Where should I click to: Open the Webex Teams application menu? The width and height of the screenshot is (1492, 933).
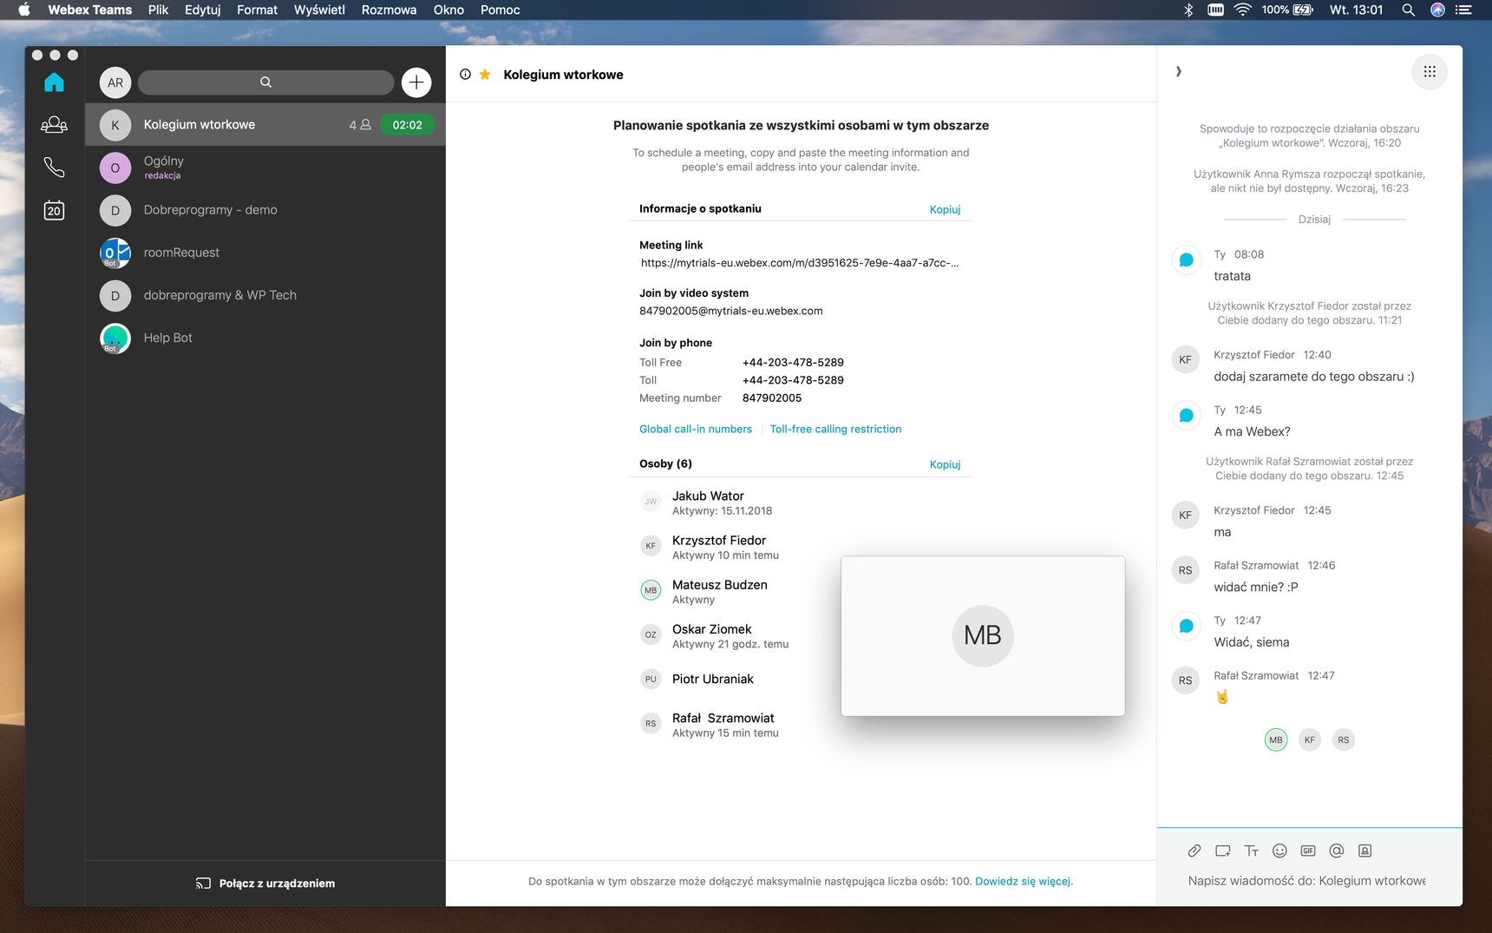pos(89,10)
